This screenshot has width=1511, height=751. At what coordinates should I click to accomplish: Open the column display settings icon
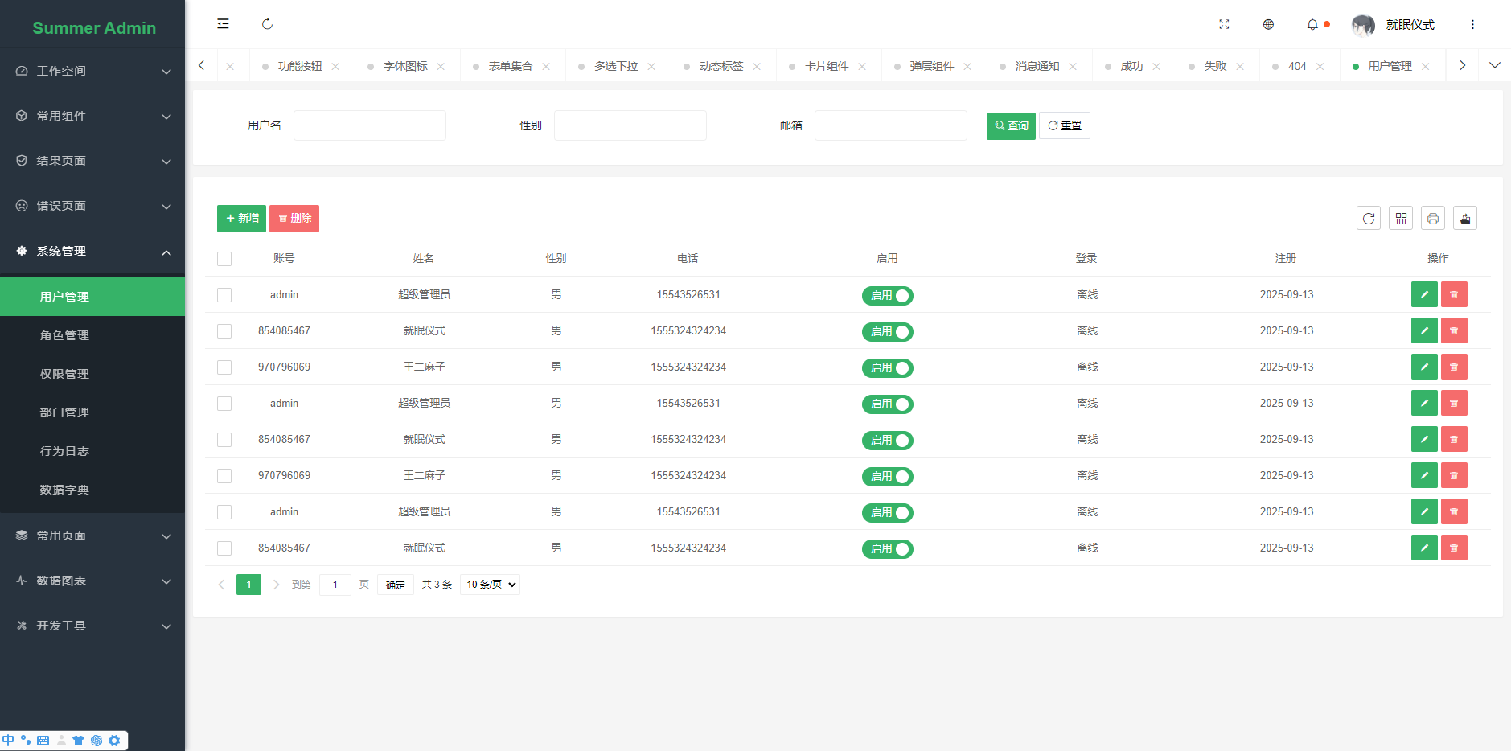click(1401, 218)
